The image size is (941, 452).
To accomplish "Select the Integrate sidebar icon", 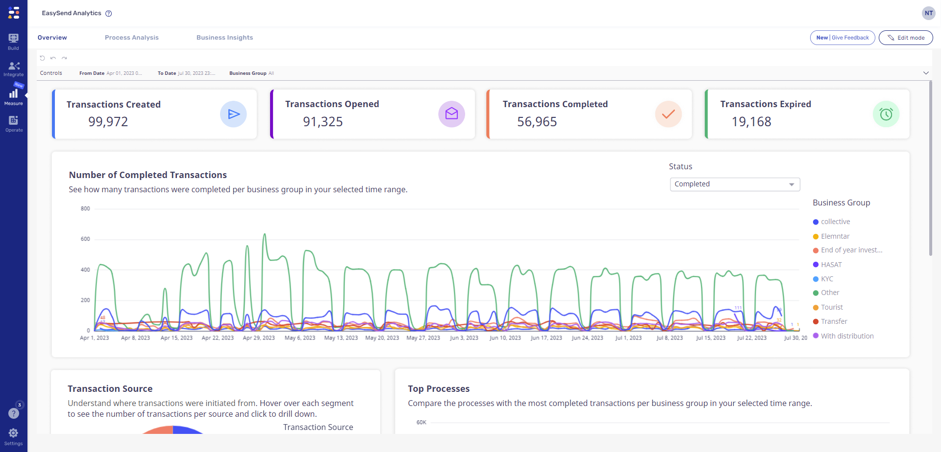I will pos(13,68).
